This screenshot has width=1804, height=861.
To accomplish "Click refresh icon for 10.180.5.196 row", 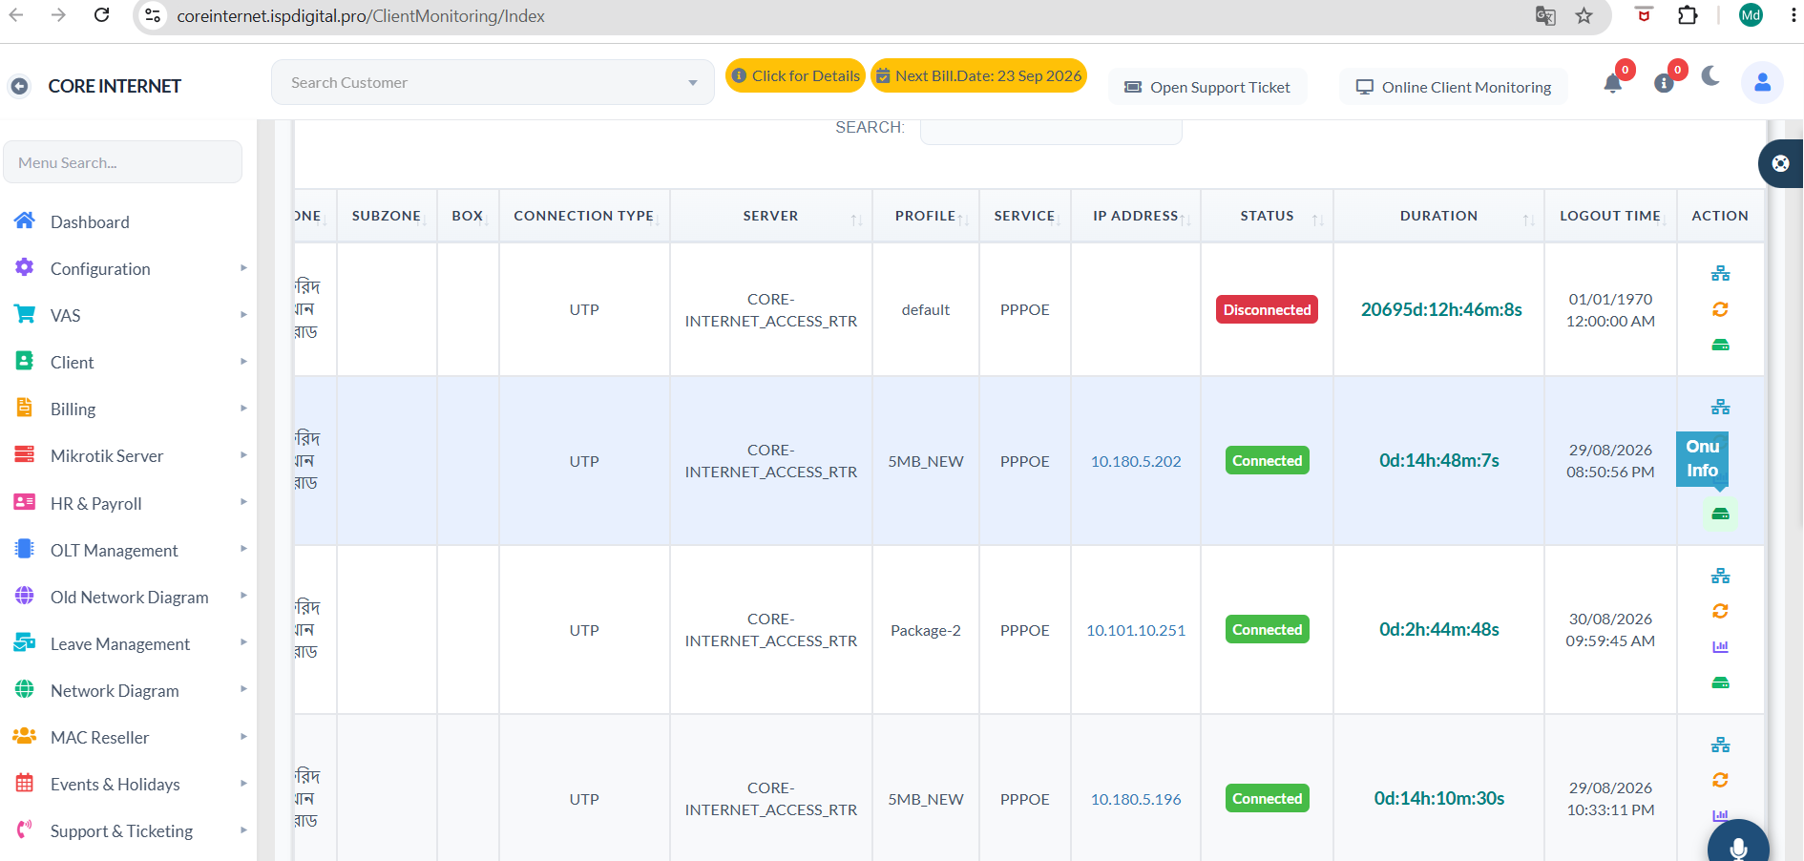I will coord(1720,780).
